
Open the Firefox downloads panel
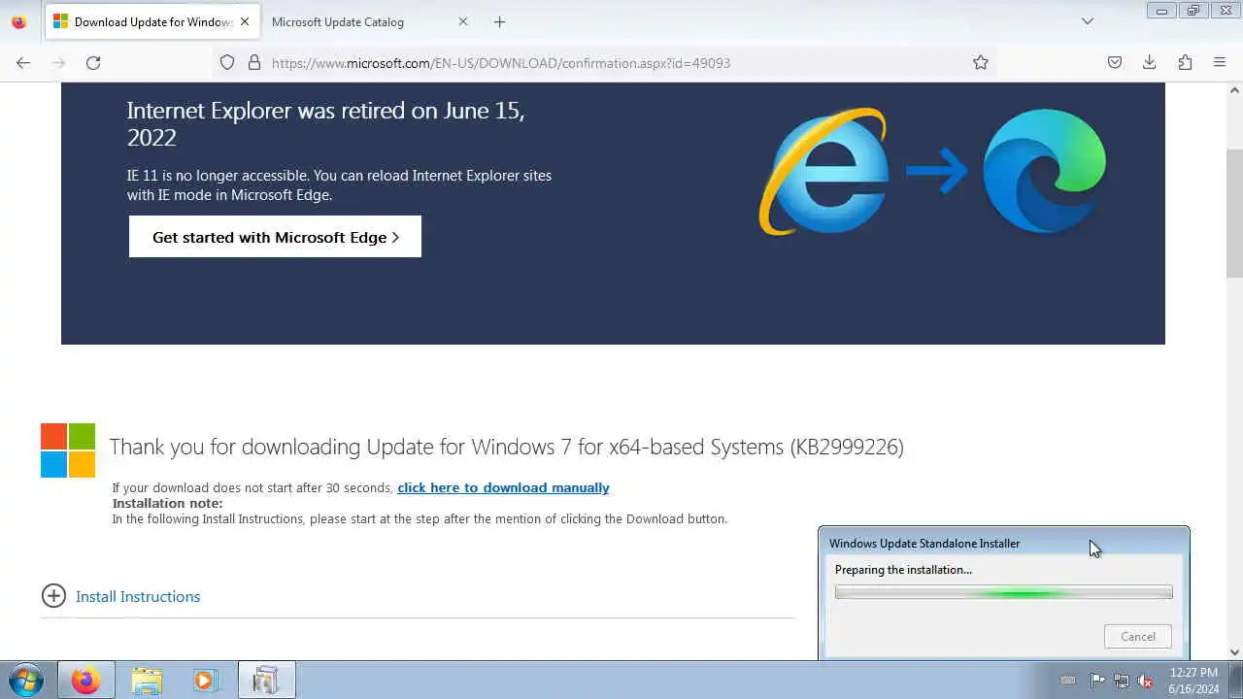[1150, 62]
